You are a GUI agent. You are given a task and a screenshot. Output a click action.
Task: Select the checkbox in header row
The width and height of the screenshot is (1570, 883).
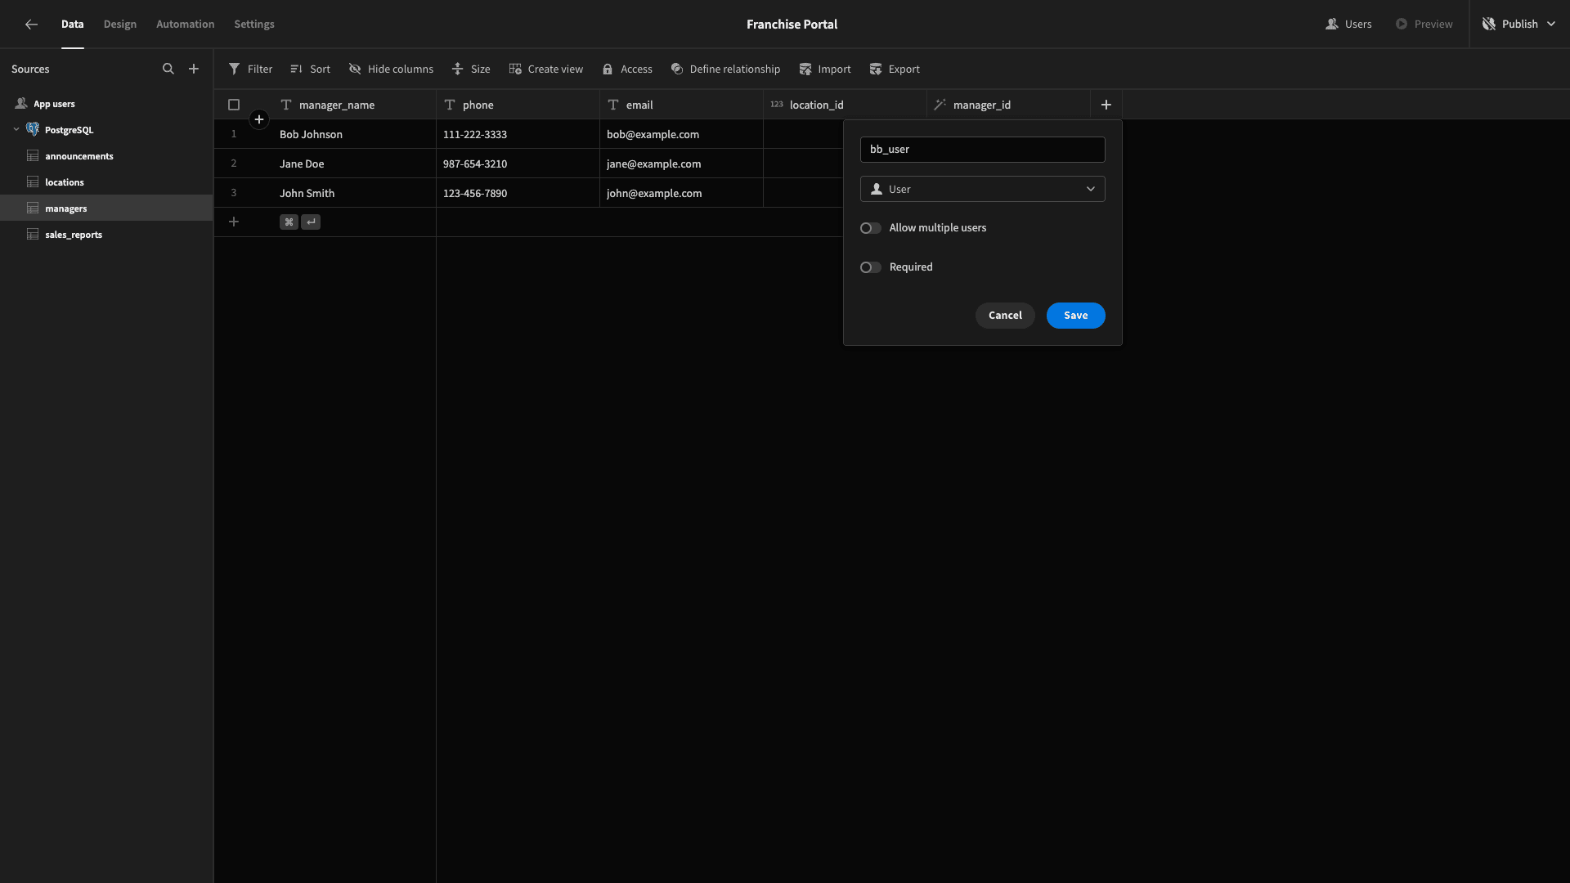click(x=234, y=105)
